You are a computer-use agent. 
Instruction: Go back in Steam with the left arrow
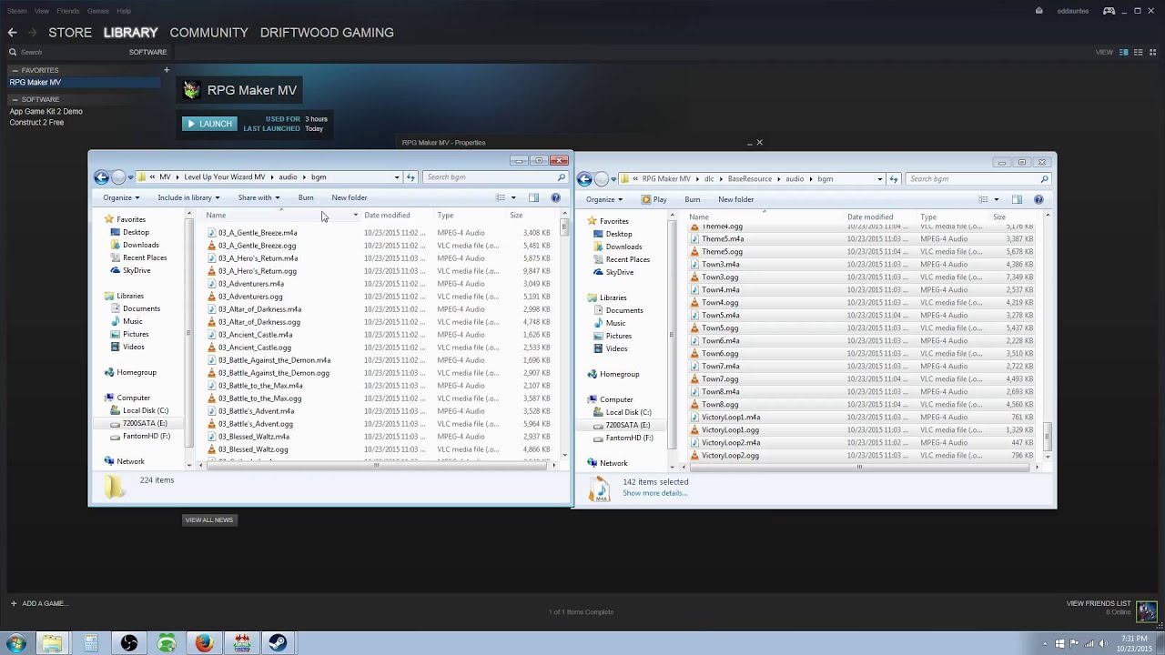12,32
